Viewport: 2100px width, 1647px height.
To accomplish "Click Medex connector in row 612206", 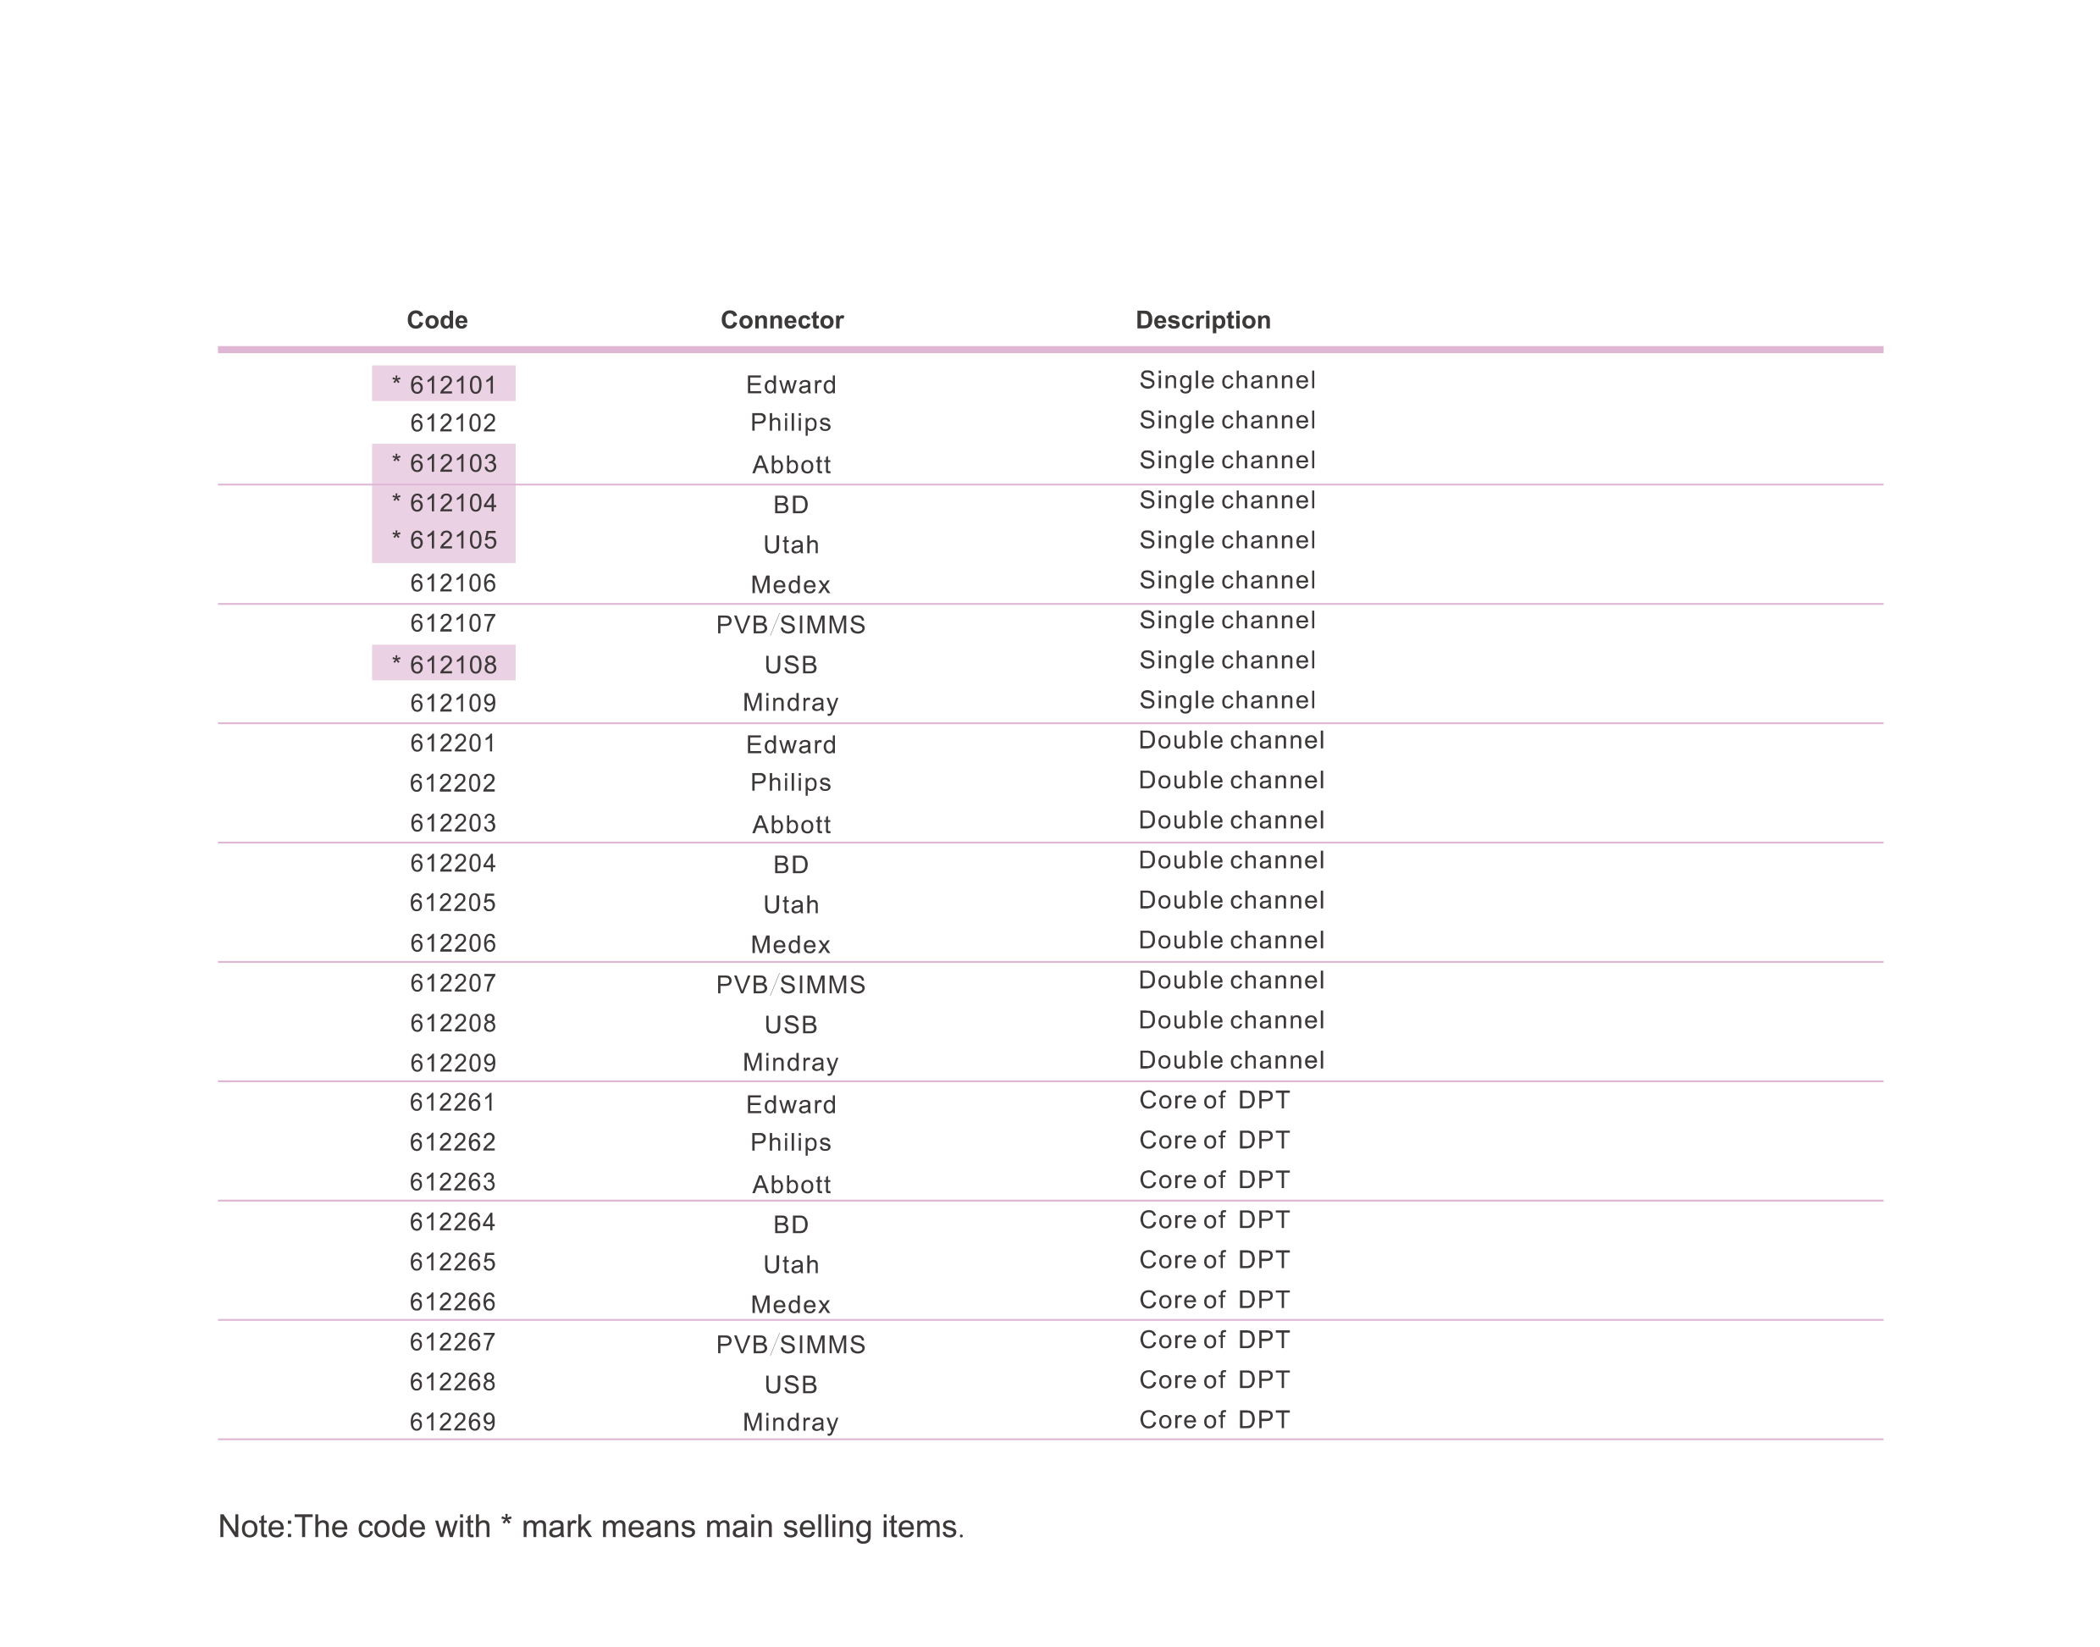I will click(791, 945).
